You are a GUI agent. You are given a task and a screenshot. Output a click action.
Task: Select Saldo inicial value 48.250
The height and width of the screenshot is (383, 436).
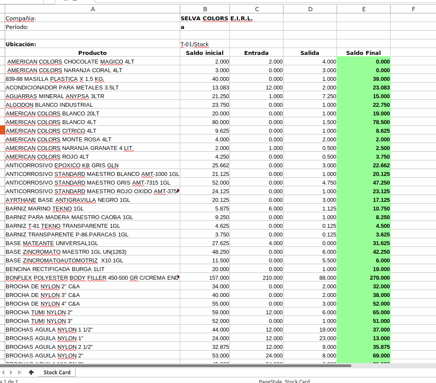[205, 252]
